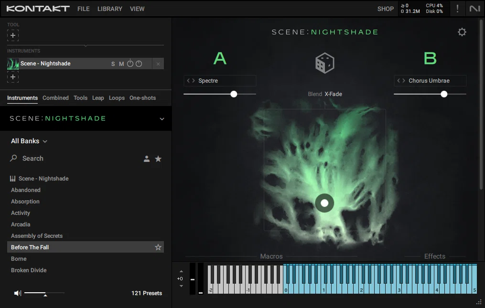Click previous sound arrow for layer B
485x308 pixels.
[x=399, y=80]
